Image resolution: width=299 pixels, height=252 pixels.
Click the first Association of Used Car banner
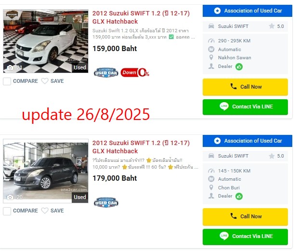pyautogui.click(x=247, y=11)
